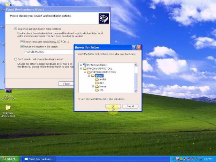Click Found New Hardware taskbar button
The height and width of the screenshot is (162, 216).
(x=39, y=159)
